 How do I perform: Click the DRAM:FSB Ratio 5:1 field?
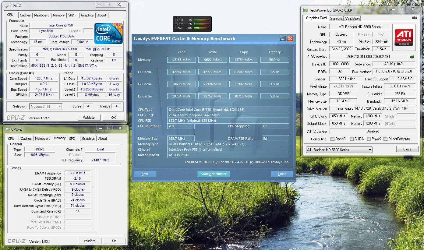275,139
